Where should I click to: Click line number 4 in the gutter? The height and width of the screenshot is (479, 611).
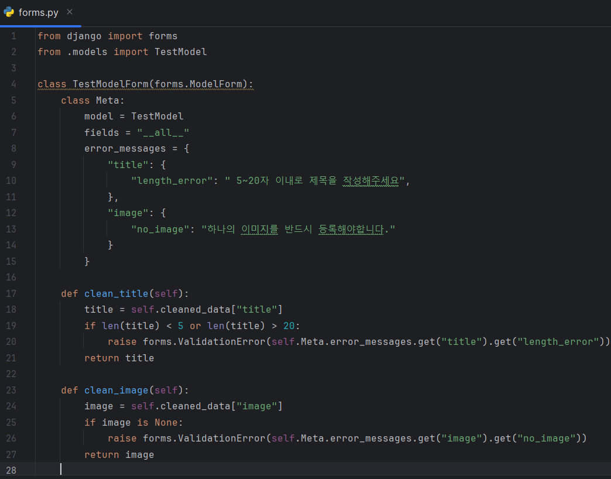coord(13,84)
